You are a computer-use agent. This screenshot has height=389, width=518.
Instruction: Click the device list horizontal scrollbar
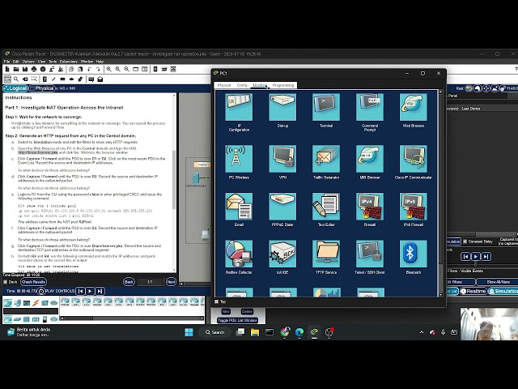click(x=131, y=318)
